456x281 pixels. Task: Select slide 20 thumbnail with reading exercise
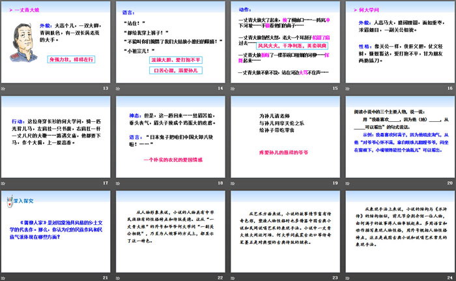397,136
